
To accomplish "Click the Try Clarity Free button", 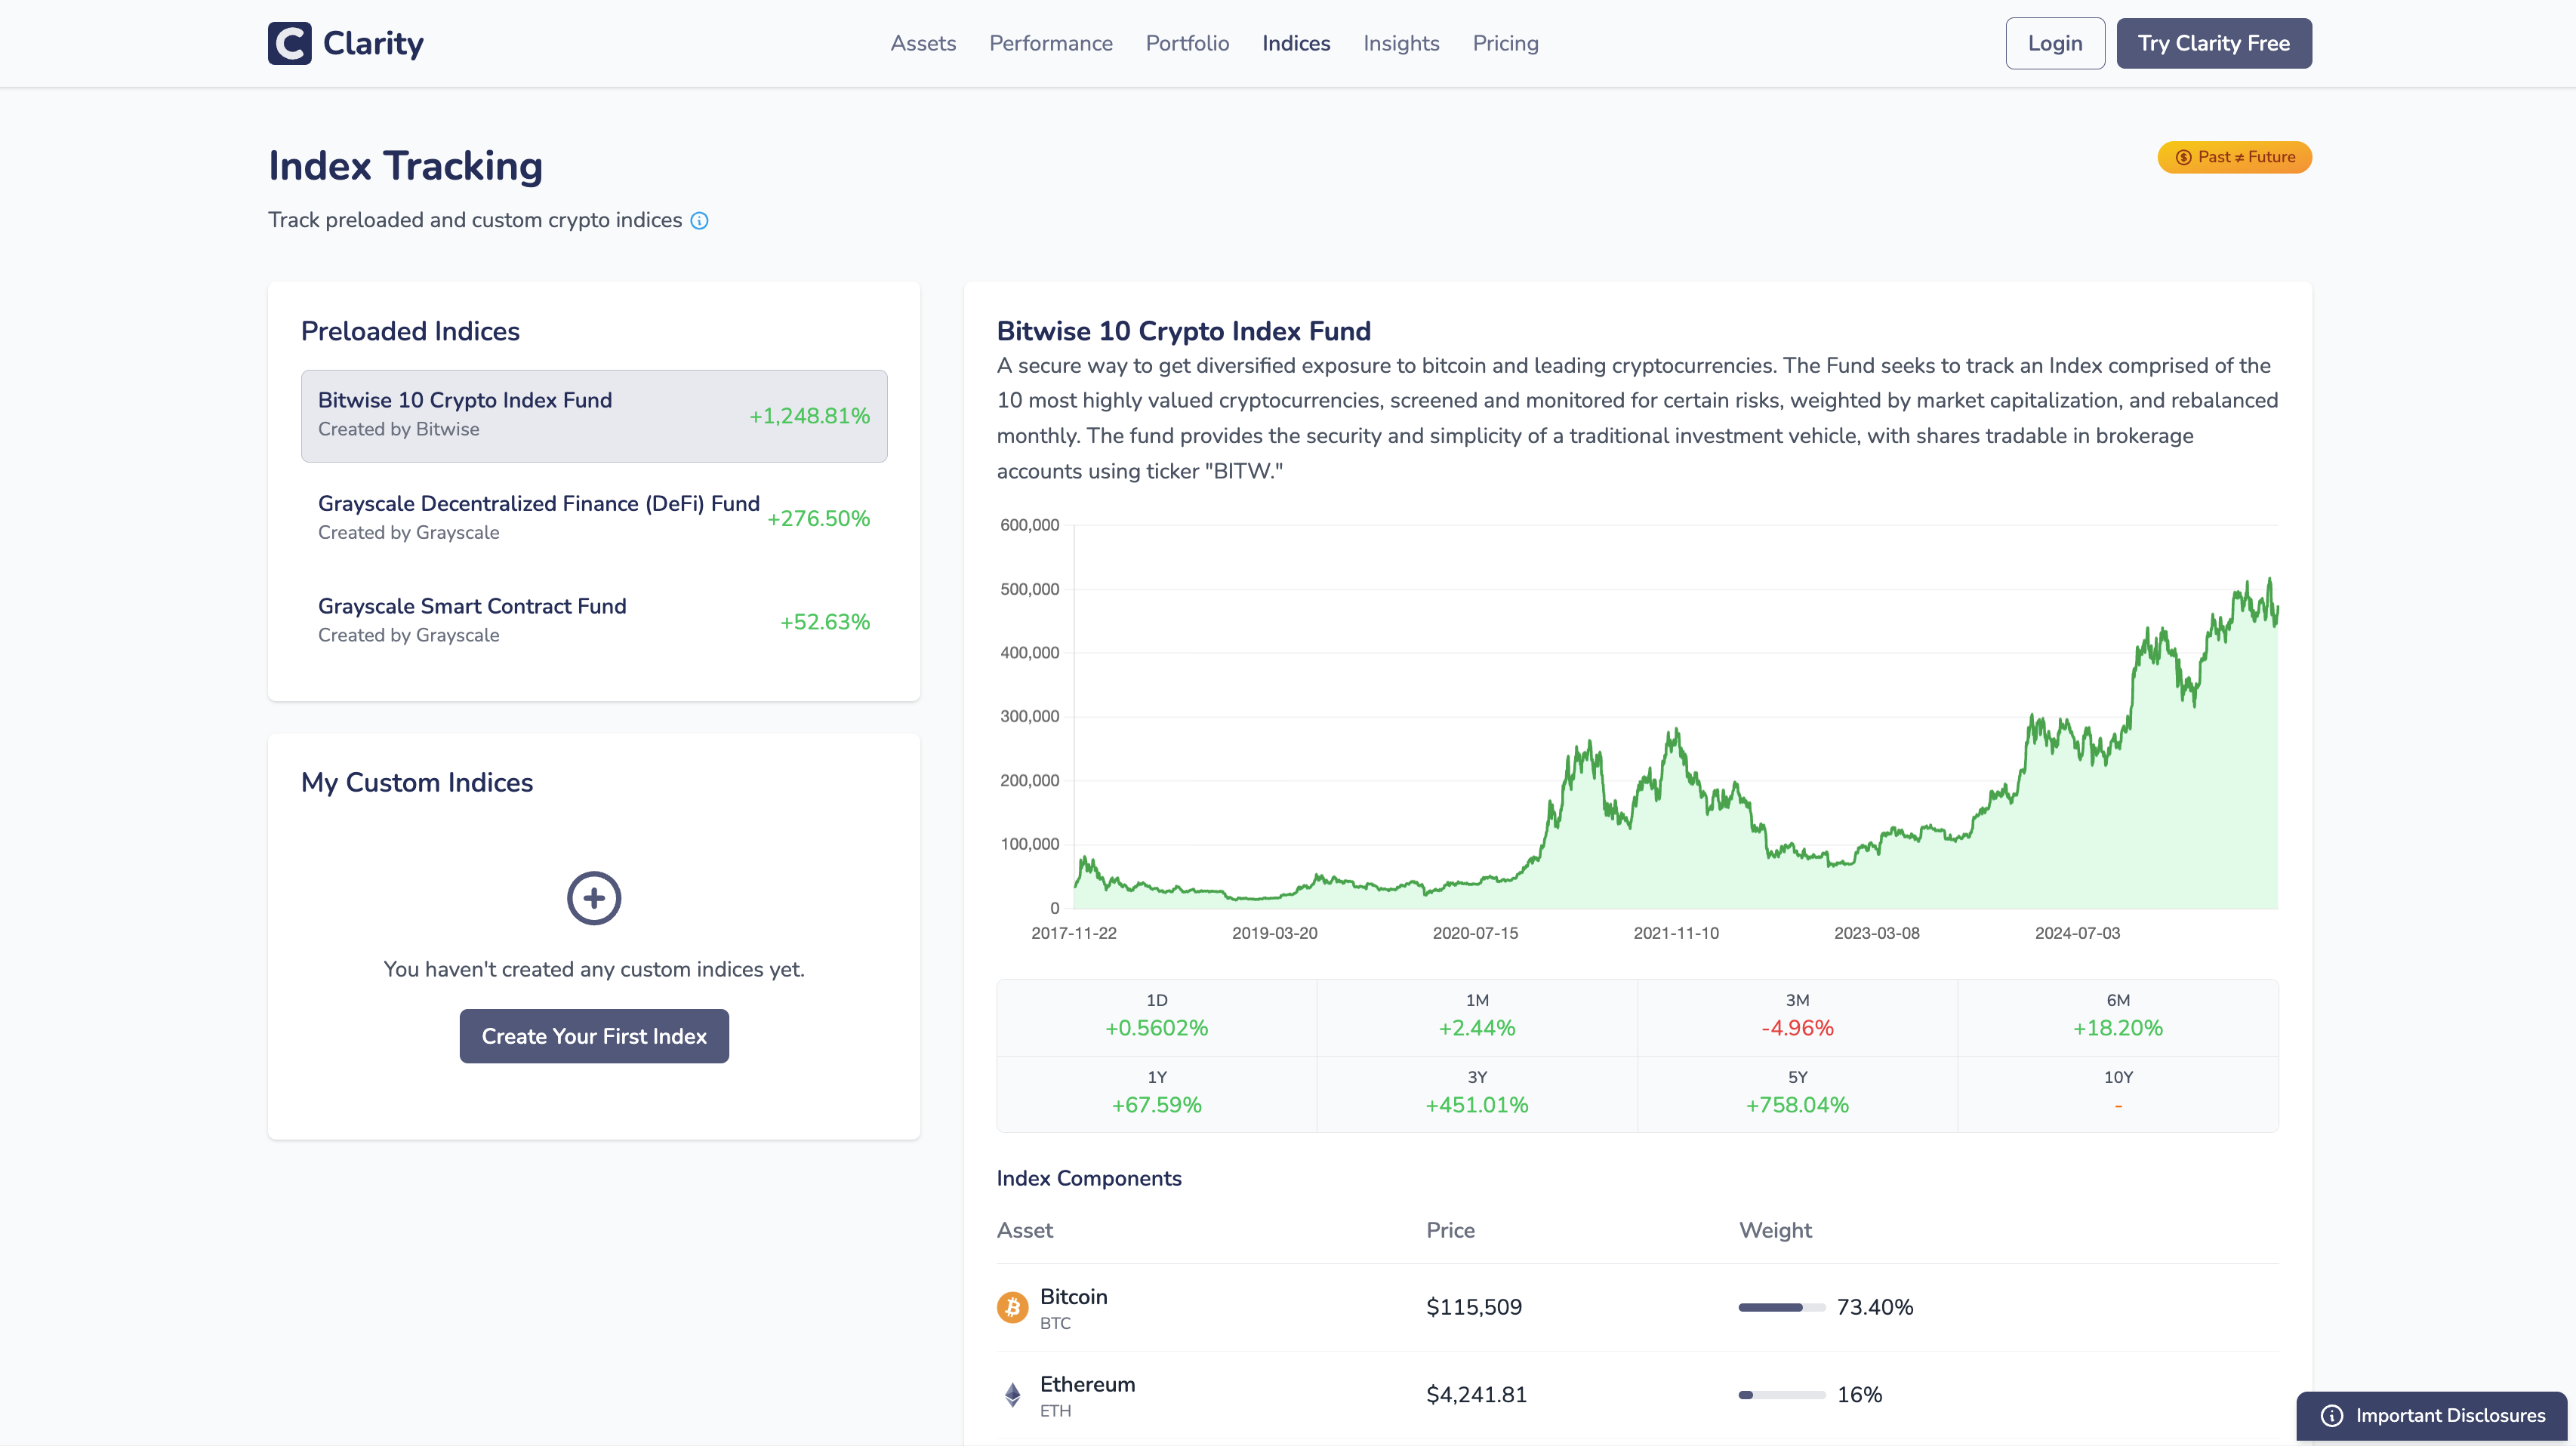I will coord(2213,43).
